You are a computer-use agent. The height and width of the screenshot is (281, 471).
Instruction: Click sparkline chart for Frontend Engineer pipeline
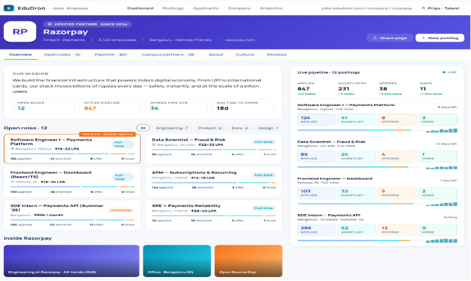[x=442, y=204]
